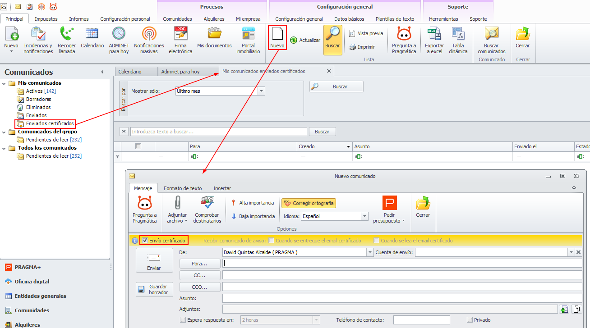Open Buscar comunicados in the ribbon
Image resolution: width=590 pixels, height=328 pixels.
pyautogui.click(x=491, y=40)
